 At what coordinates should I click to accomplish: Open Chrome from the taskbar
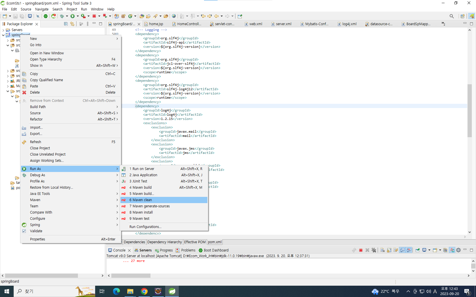144,291
